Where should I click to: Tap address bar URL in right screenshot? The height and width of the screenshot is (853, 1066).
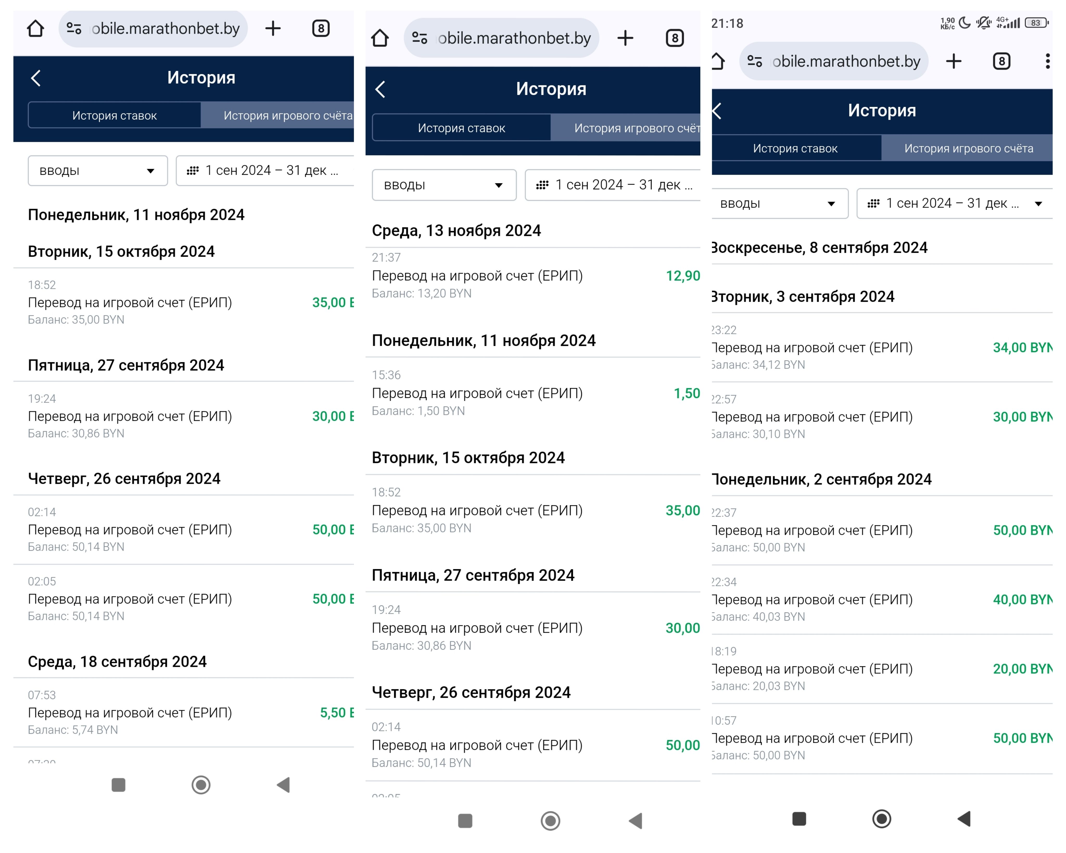[846, 61]
